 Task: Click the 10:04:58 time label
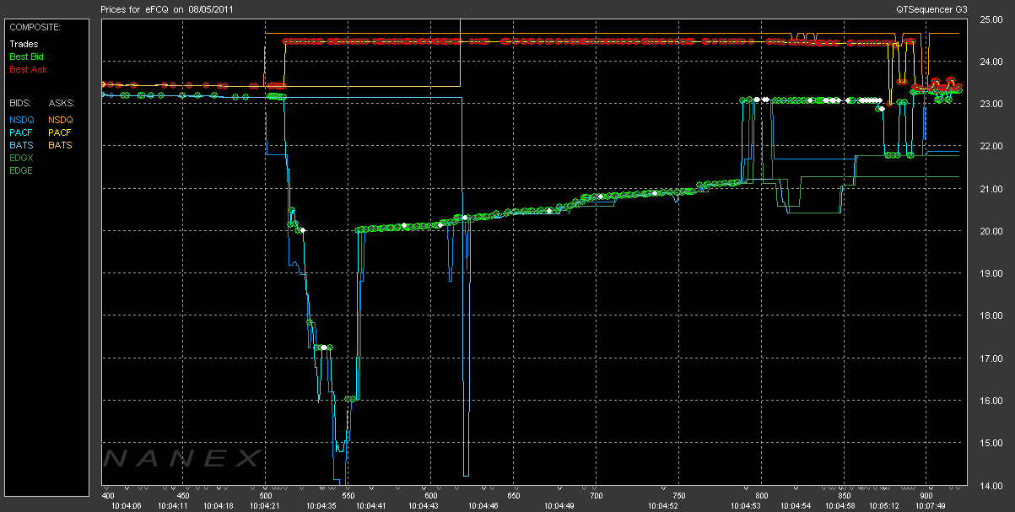pos(840,506)
